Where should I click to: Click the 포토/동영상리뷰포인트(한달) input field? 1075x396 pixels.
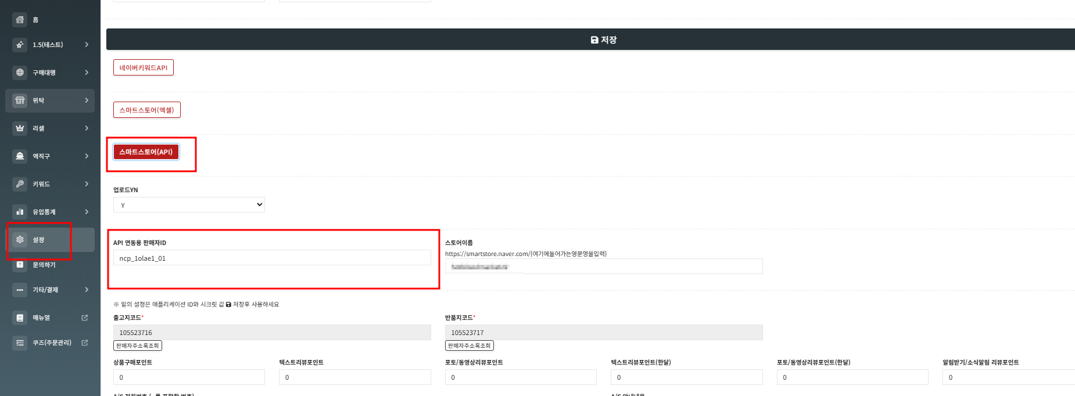[x=852, y=377]
